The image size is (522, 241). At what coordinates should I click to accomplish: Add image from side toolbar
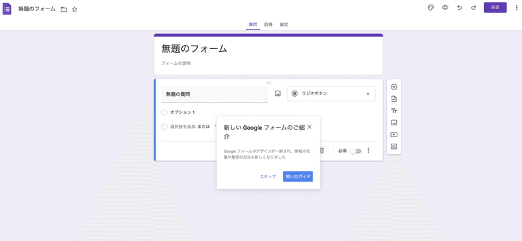point(394,123)
